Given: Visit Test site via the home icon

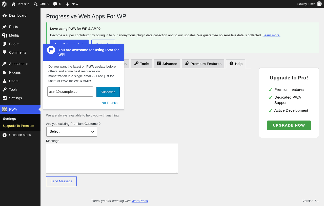Looking at the screenshot, I should click(13, 4).
